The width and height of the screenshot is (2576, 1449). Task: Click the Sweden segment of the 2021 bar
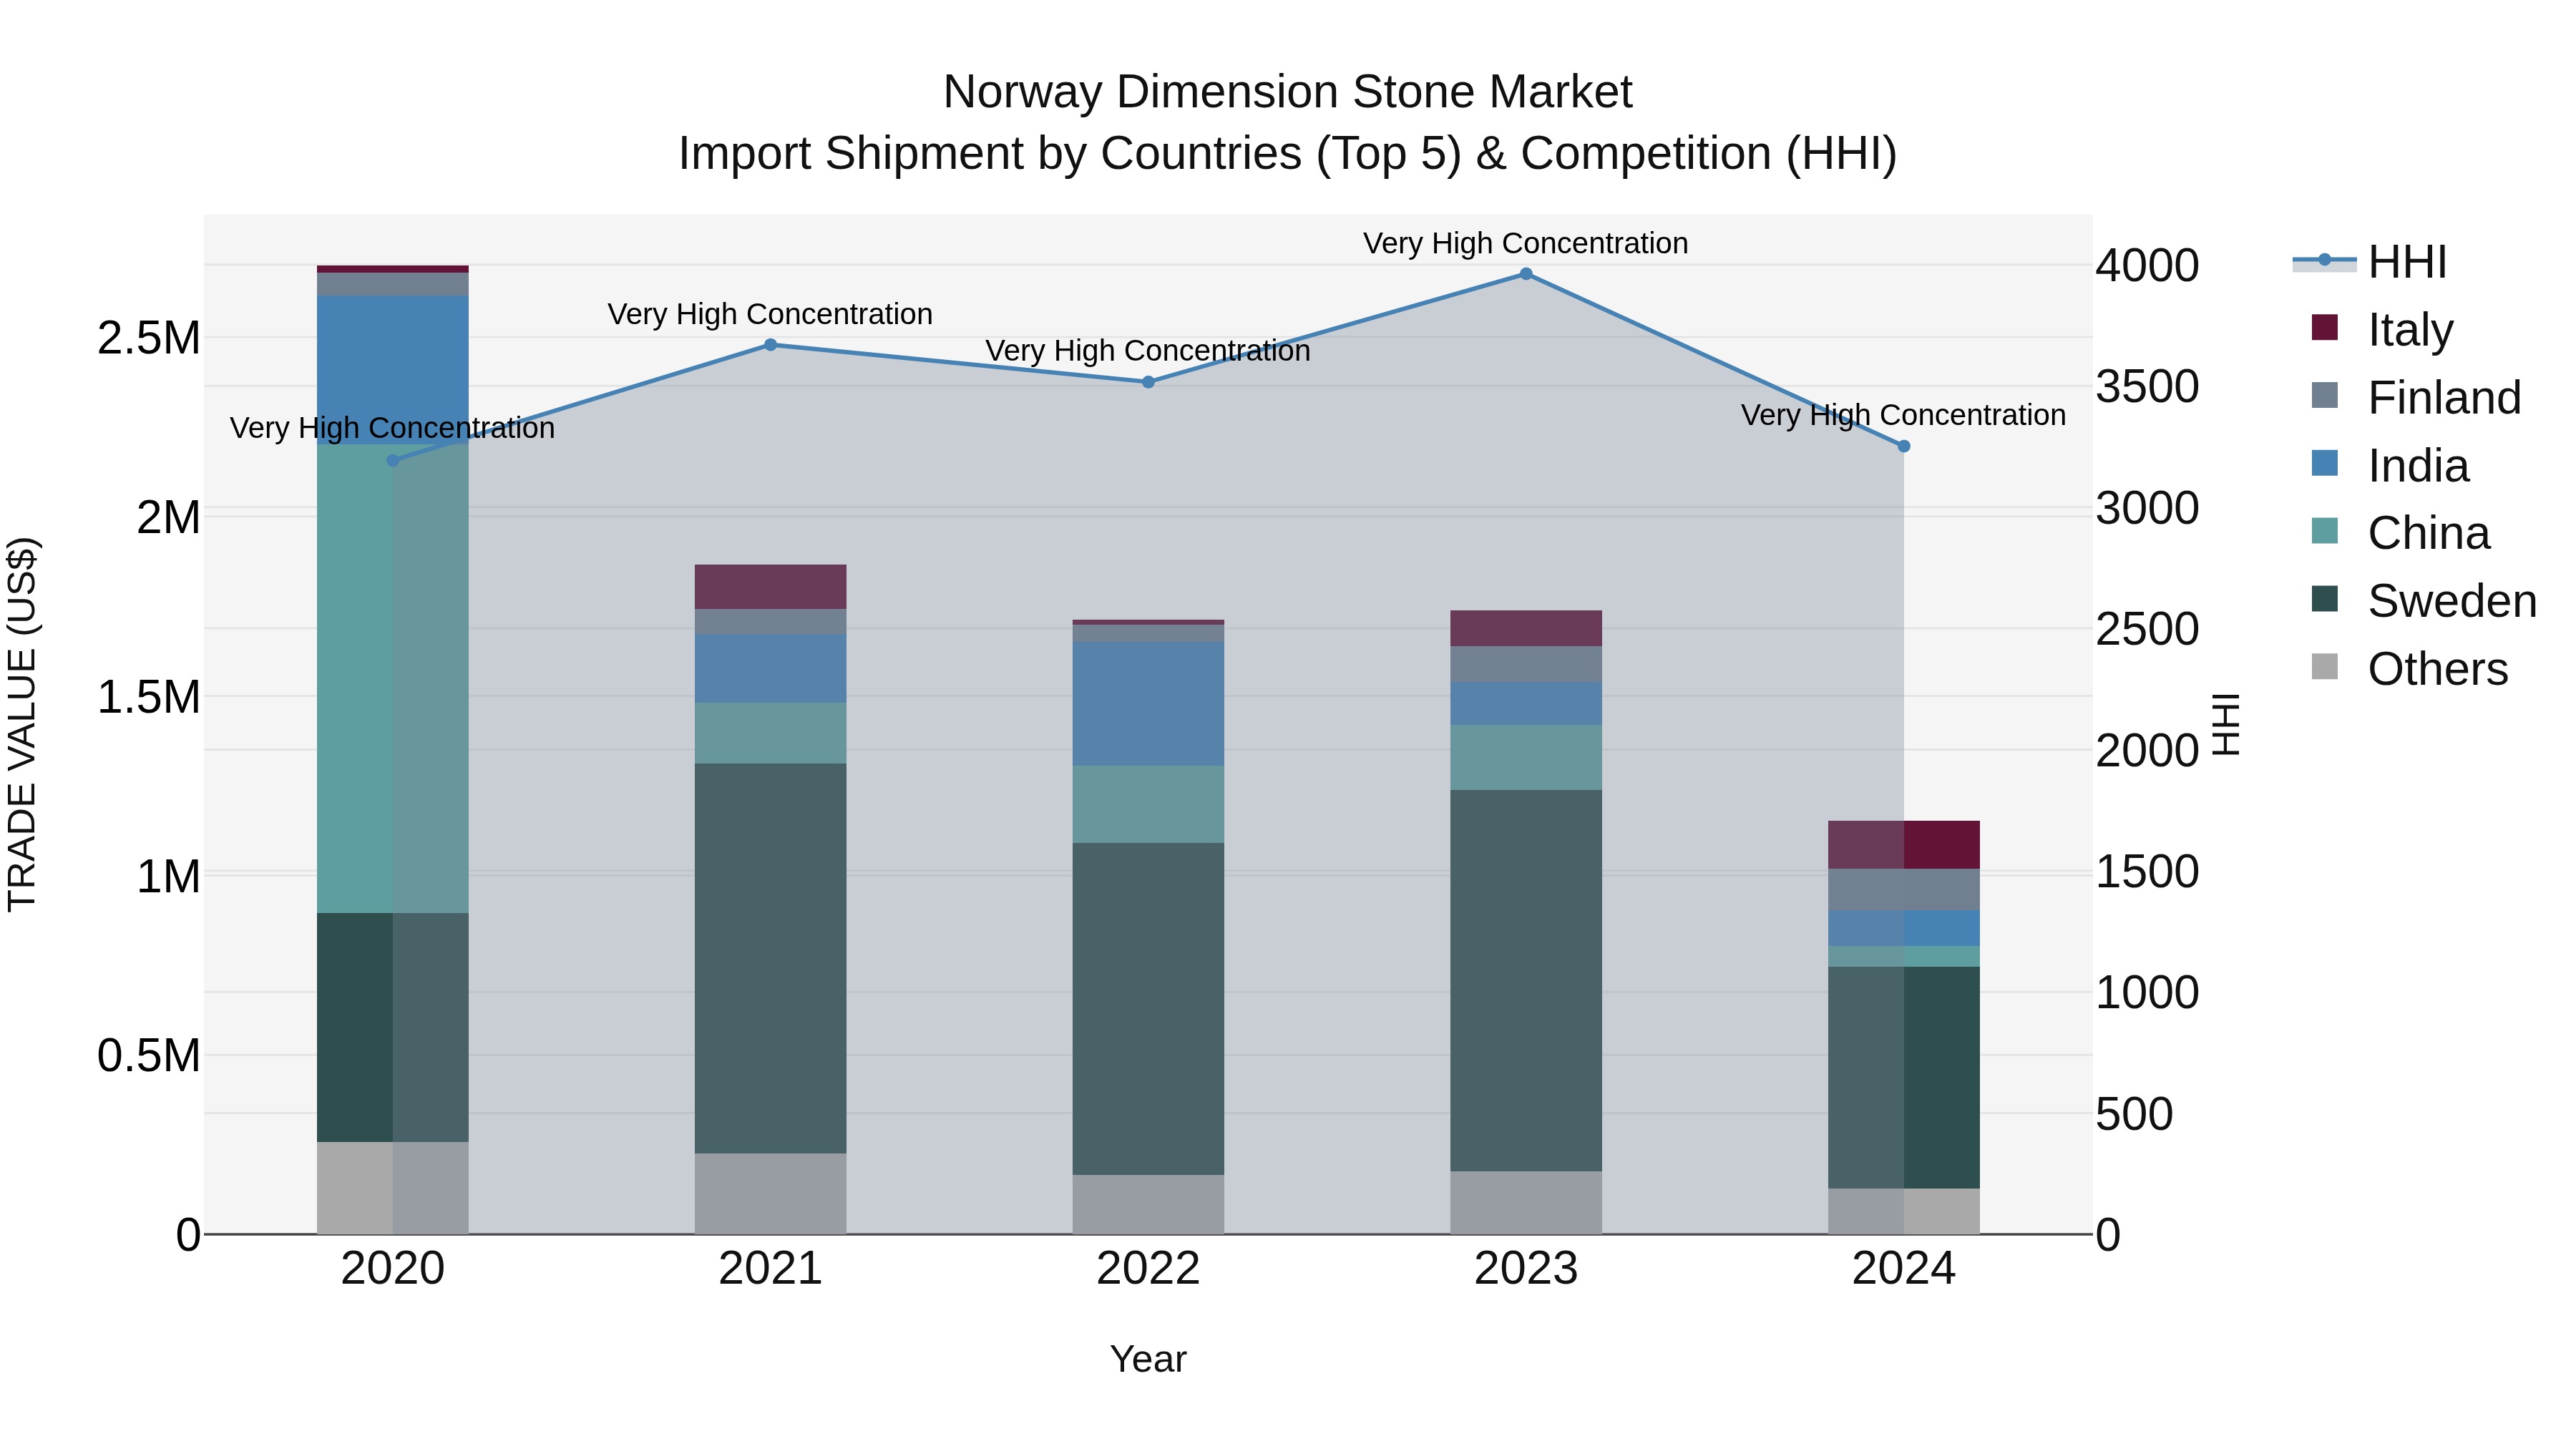770,959
